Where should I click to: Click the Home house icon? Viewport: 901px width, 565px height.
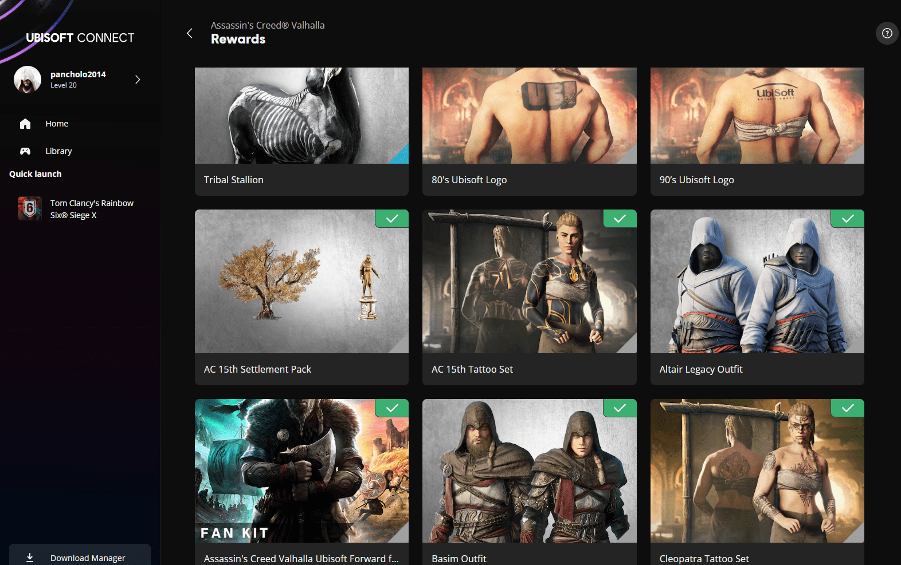click(x=25, y=124)
